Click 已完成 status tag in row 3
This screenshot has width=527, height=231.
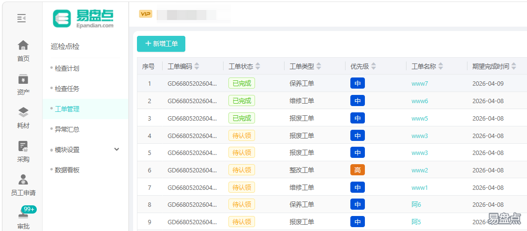click(x=241, y=118)
